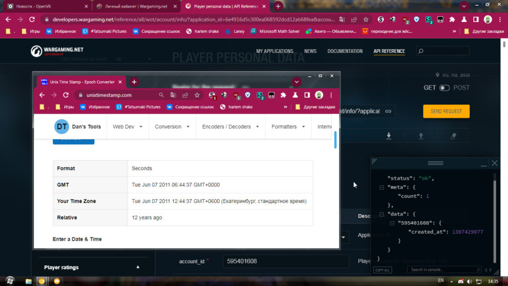Open Microsoft Math Solver bookmark
This screenshot has height=286, width=508.
point(275,31)
